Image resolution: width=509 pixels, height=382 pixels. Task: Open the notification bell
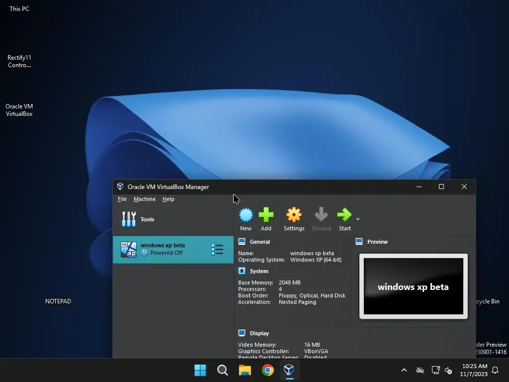[x=496, y=370]
